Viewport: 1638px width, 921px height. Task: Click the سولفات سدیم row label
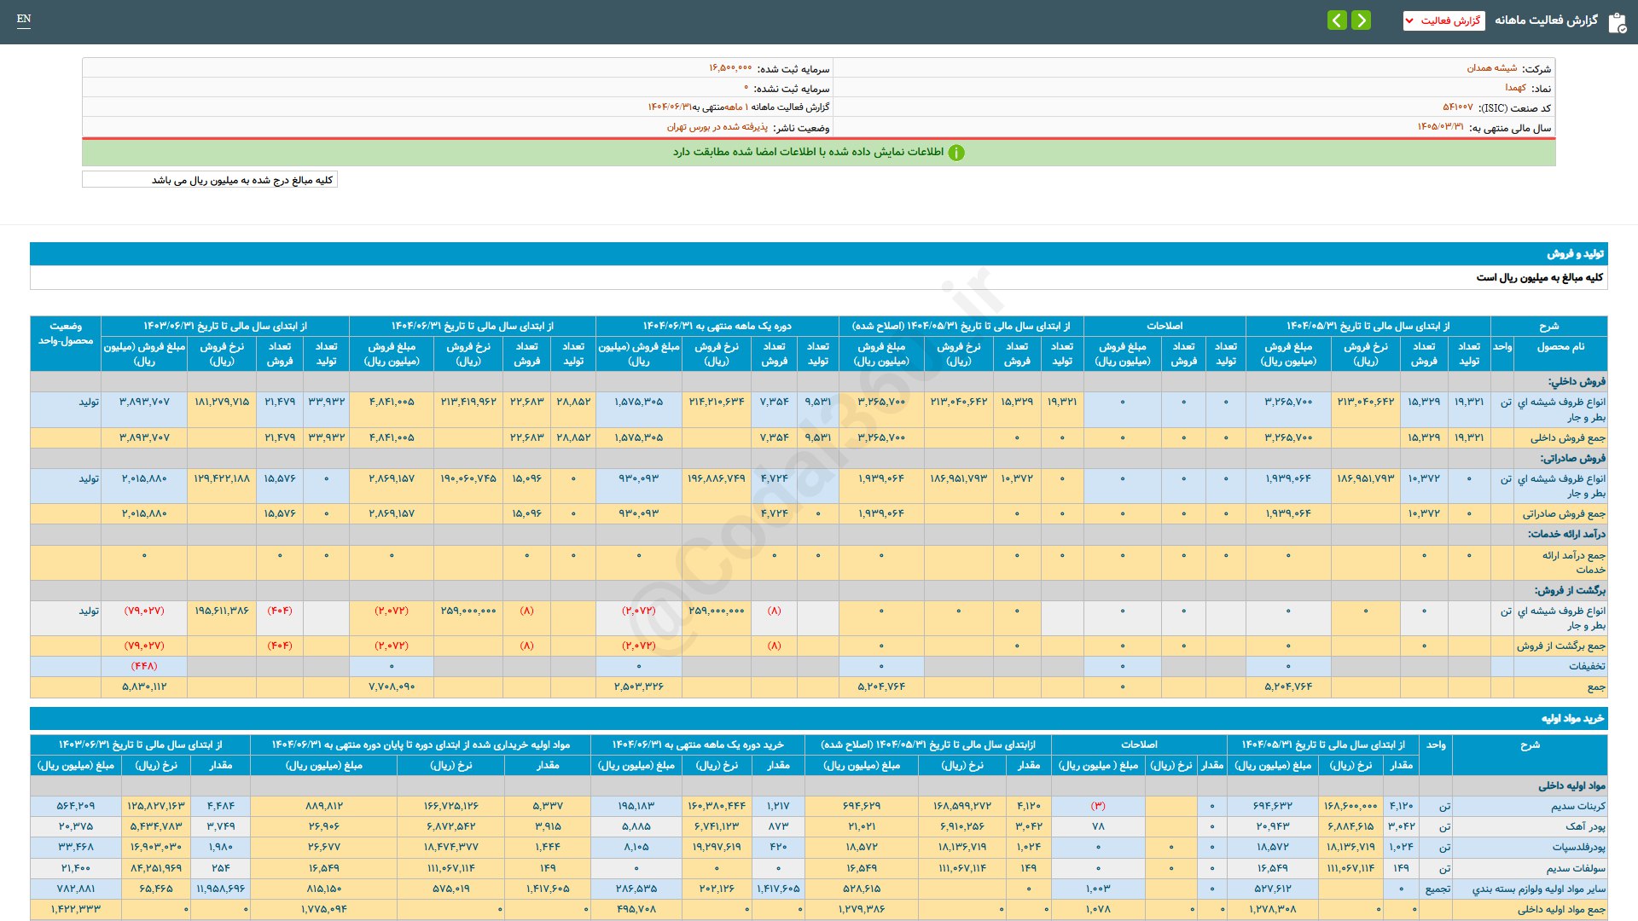click(1576, 868)
